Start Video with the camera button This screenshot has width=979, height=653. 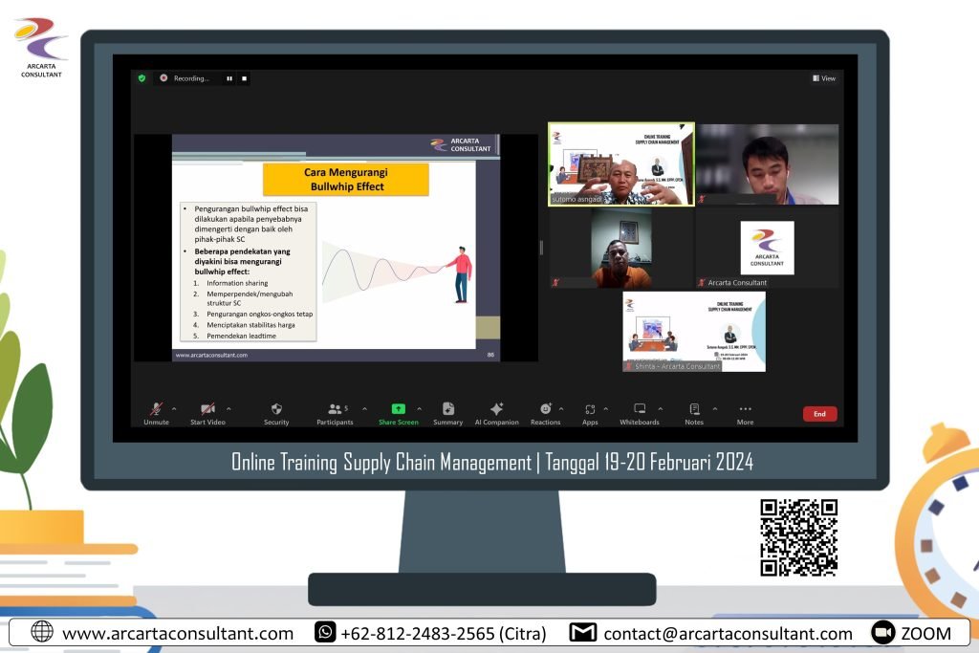coord(207,409)
